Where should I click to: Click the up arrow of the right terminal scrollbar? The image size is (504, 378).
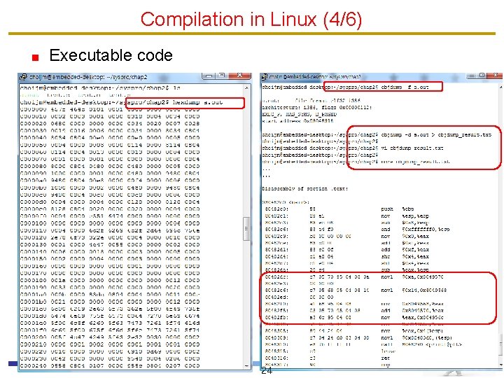coord(500,87)
